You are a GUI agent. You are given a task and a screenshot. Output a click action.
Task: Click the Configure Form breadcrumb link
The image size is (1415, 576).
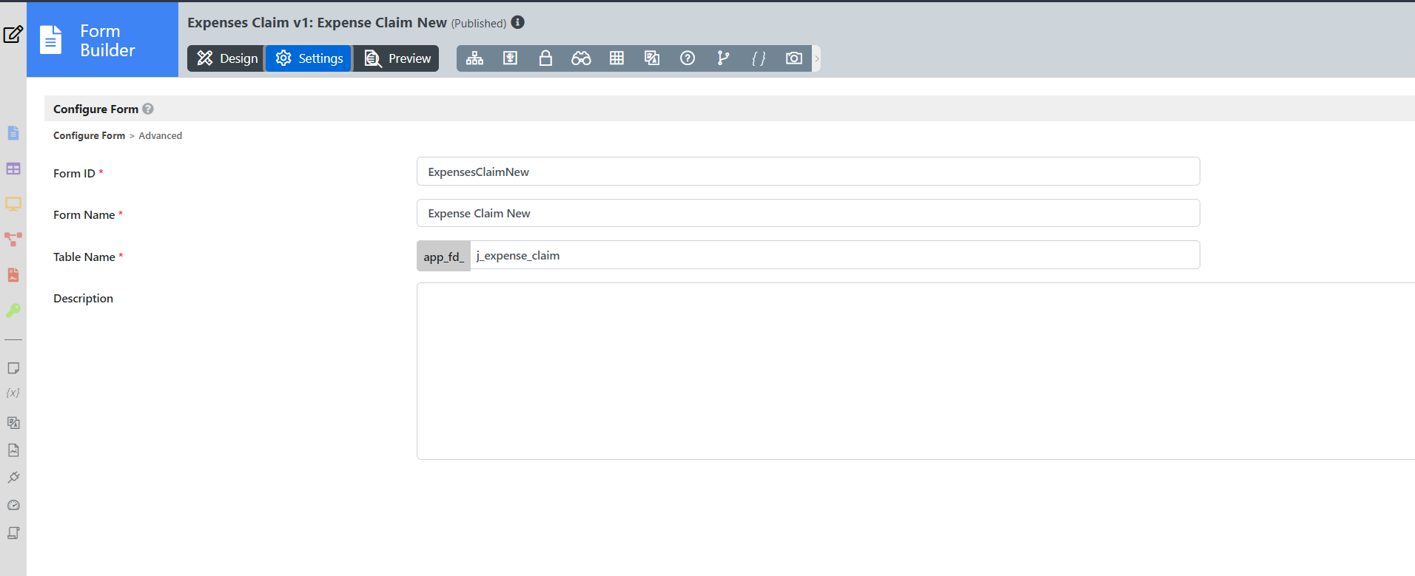pyautogui.click(x=89, y=135)
